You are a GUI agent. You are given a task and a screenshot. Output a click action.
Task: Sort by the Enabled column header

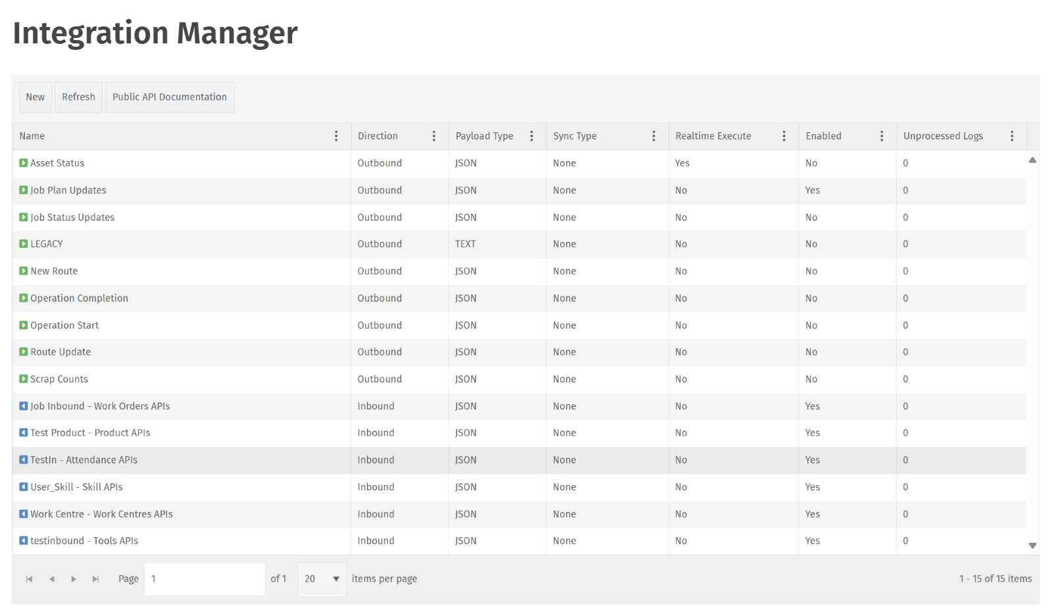tap(824, 136)
